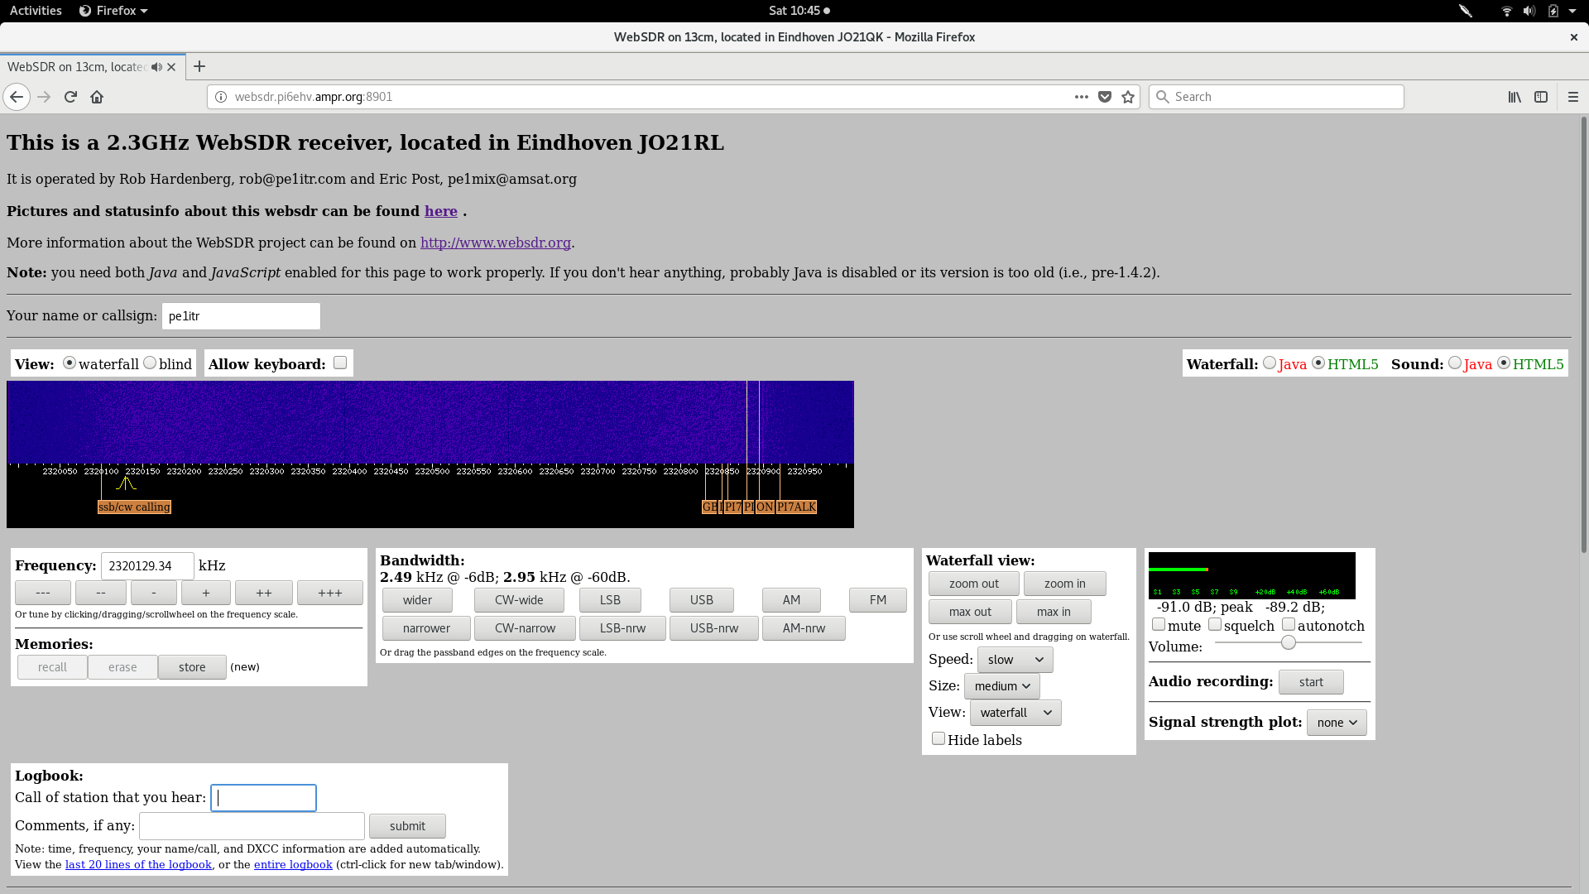1589x894 pixels.
Task: Open the new tab plus button
Action: 199,66
